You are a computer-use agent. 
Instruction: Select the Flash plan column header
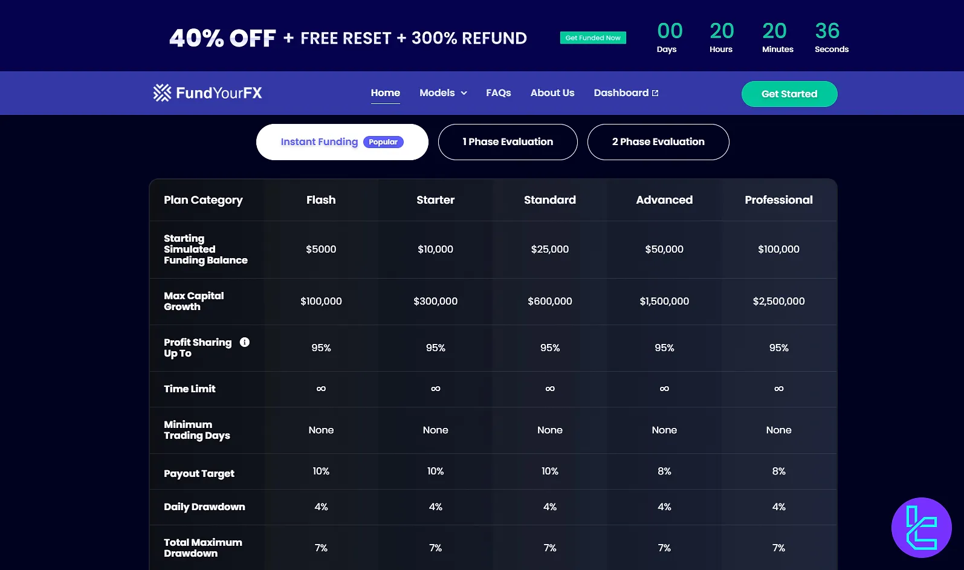tap(321, 200)
